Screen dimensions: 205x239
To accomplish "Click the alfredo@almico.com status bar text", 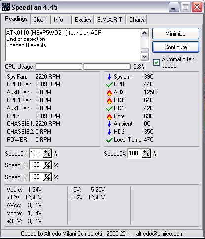I will [x=160, y=234].
